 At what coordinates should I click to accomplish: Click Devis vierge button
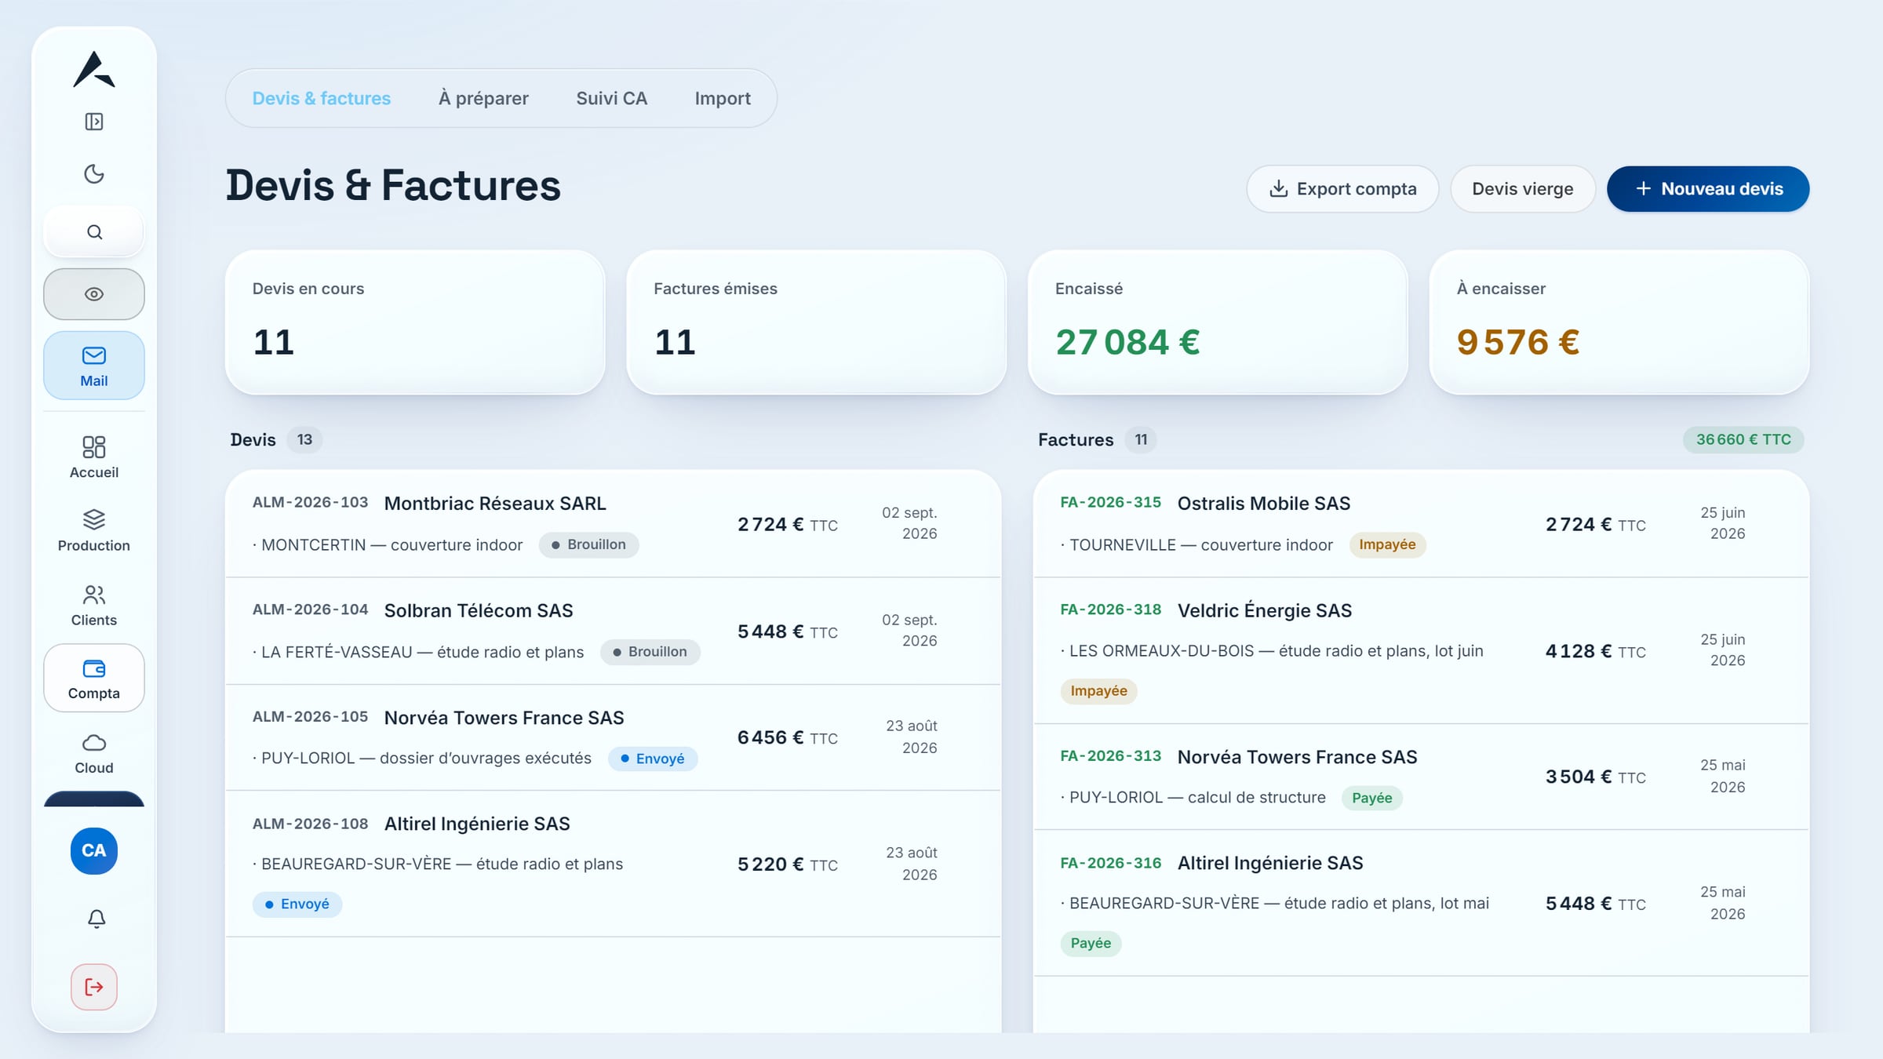point(1523,188)
